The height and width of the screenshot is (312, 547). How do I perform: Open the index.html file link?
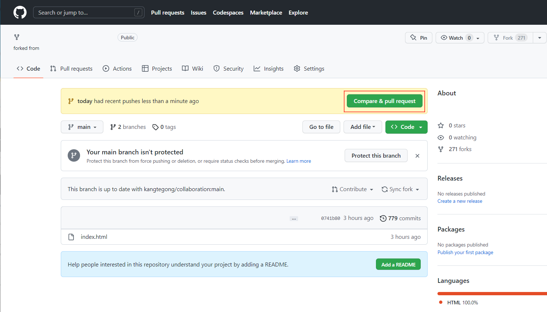[94, 237]
